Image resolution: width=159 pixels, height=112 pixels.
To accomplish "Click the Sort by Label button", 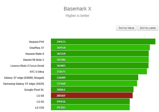I will 147,28.
